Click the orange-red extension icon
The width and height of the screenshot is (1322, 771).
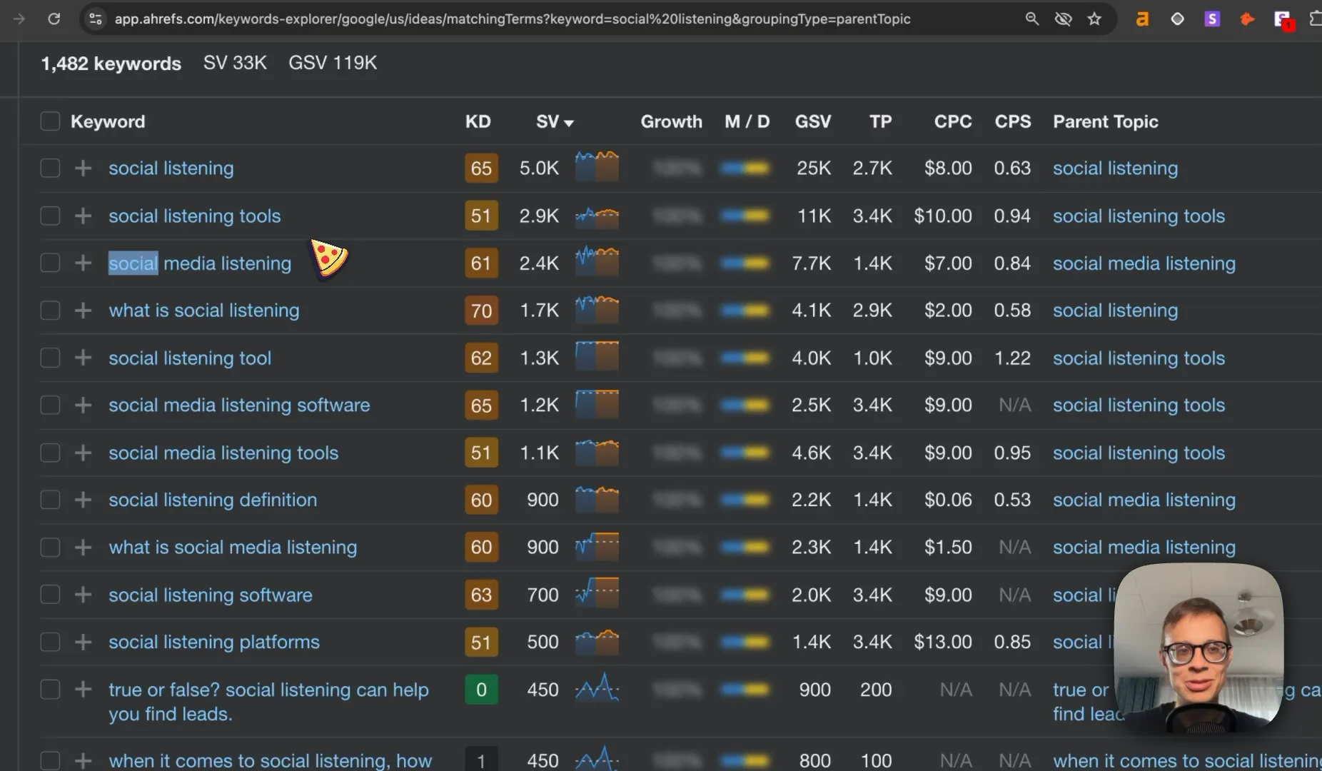tap(1247, 19)
